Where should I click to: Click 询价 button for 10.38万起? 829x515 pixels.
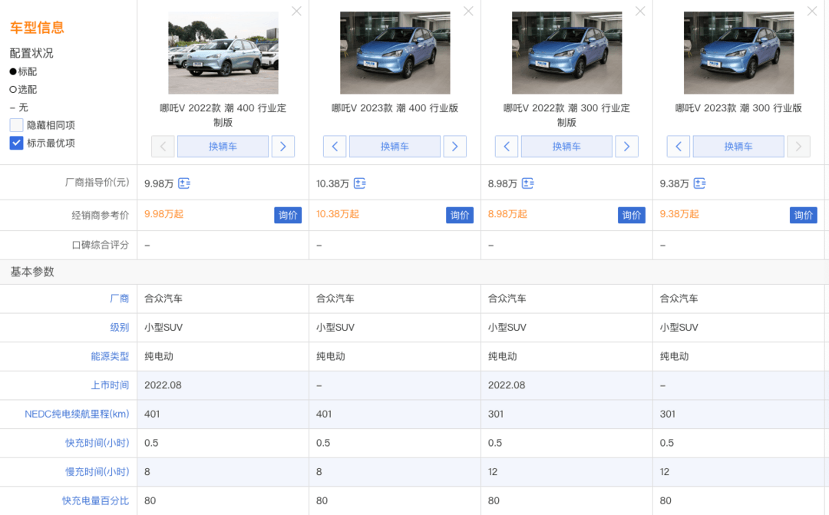(x=460, y=215)
